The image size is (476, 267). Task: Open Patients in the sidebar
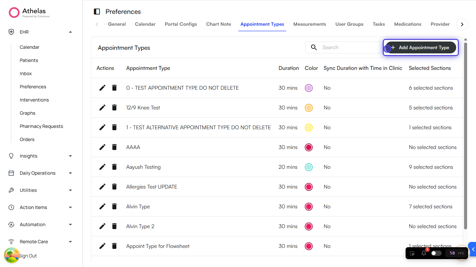tap(29, 60)
